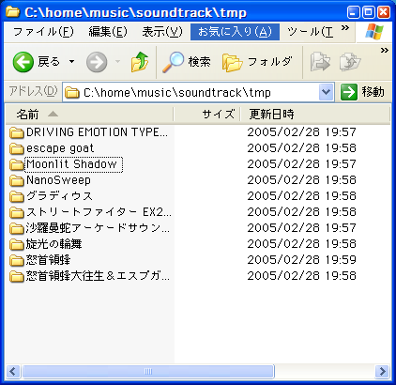Select the DRIVING EMOTION TYPE folder icon
The image size is (396, 385).
pyautogui.click(x=17, y=132)
